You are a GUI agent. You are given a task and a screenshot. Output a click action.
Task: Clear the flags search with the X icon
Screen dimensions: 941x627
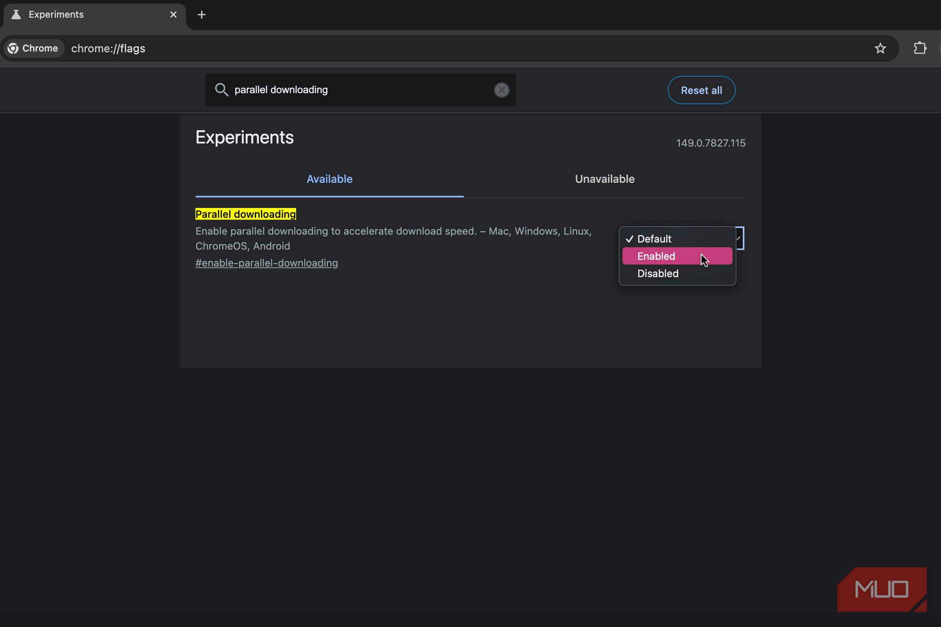(x=501, y=90)
